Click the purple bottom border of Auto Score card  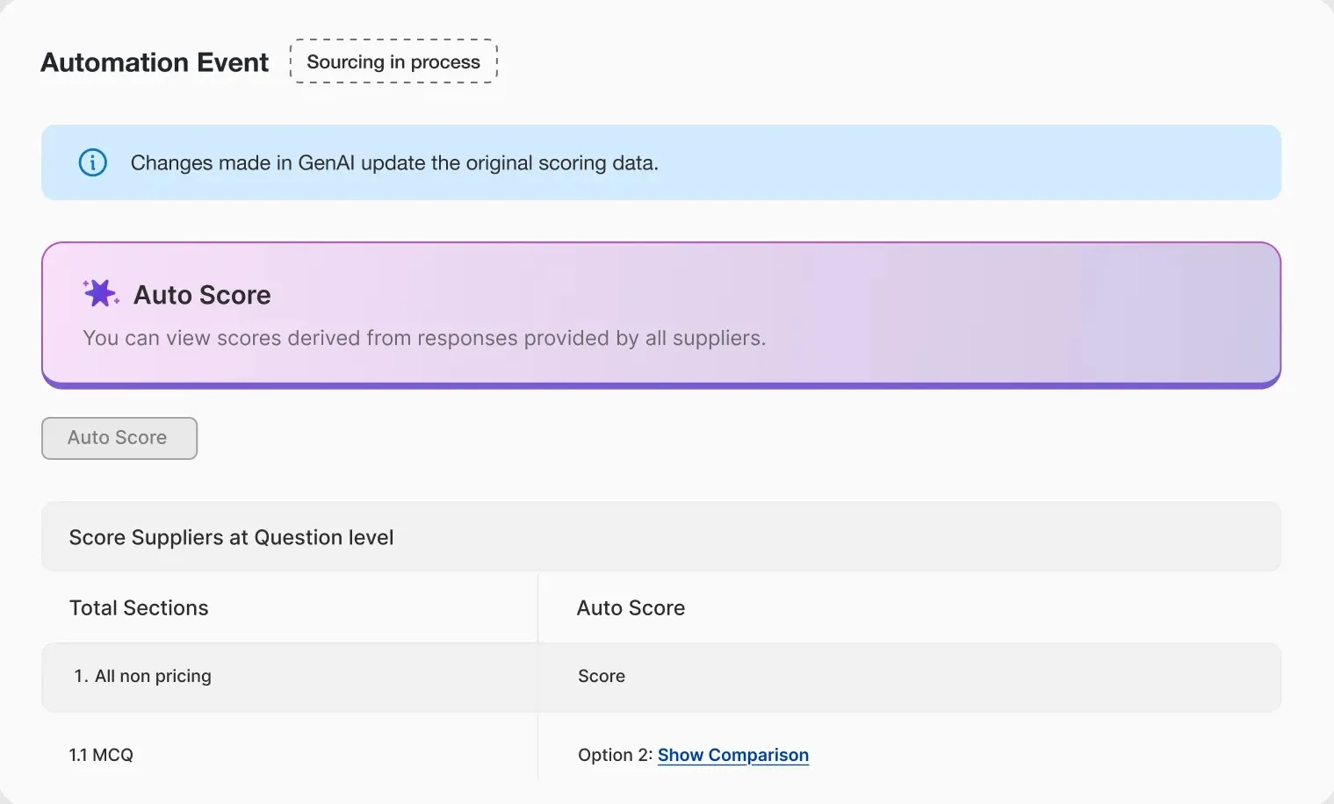point(661,385)
